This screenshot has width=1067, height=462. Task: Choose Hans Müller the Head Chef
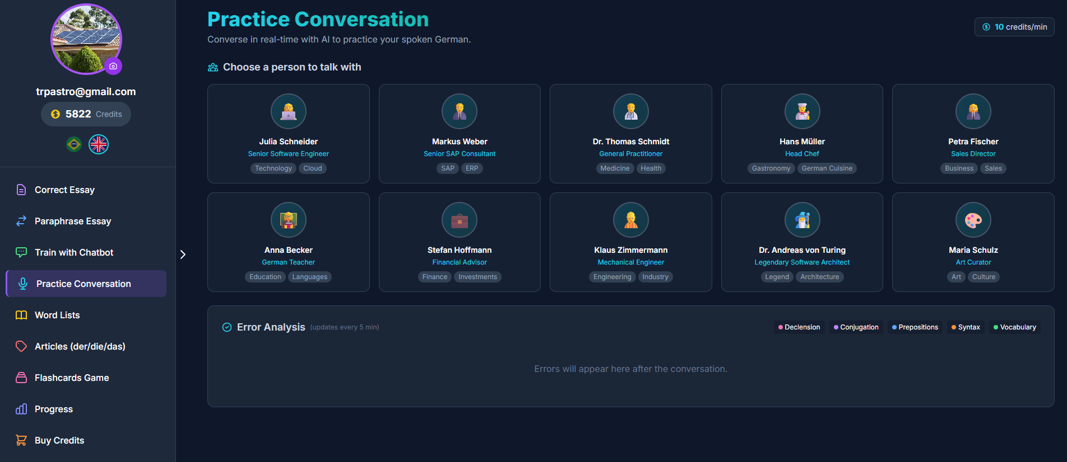[x=802, y=134]
